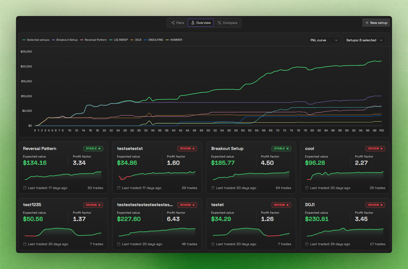Click the REVIEW badge on test1235 card

tap(93, 205)
